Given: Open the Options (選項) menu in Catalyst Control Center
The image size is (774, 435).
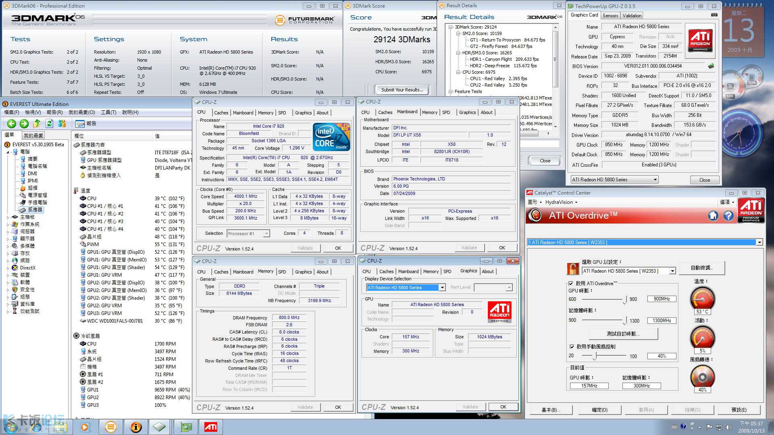Looking at the screenshot, I should [727, 202].
